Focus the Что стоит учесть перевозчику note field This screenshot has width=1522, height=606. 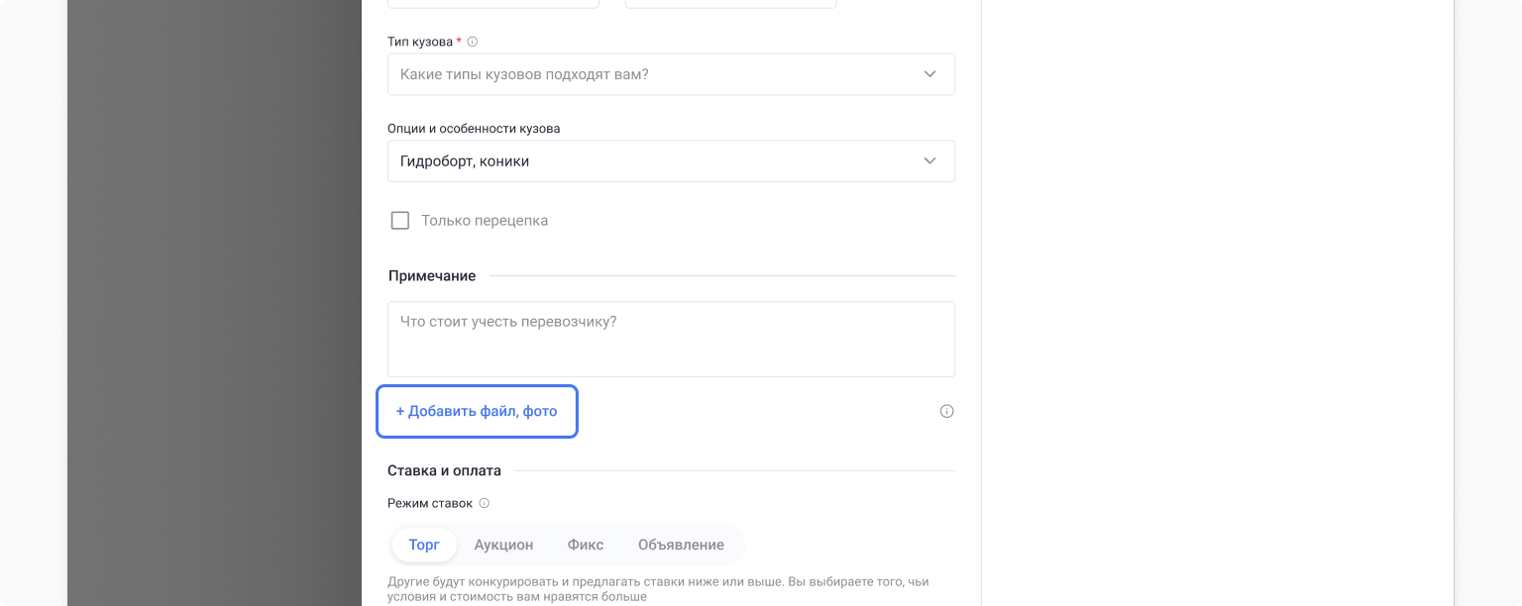671,339
